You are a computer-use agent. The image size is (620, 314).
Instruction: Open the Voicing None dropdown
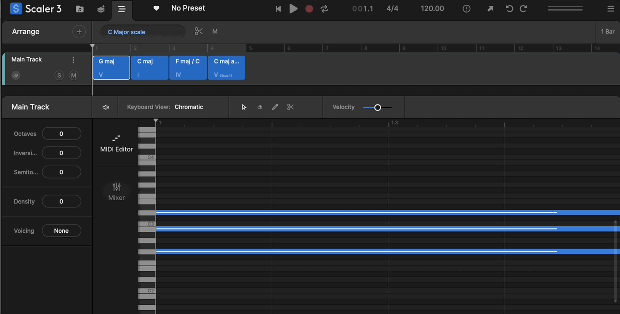click(x=61, y=231)
